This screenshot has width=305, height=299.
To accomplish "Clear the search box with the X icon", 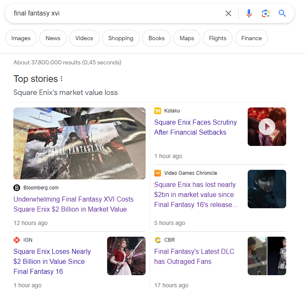I will coord(228,13).
